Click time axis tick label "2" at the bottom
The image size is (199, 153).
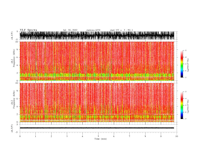(51, 136)
